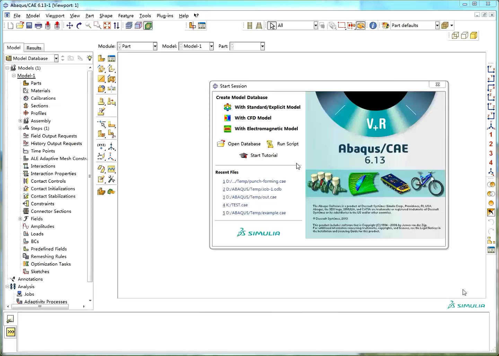This screenshot has width=499, height=356.
Task: Open the Part Manager icon
Action: point(111,58)
